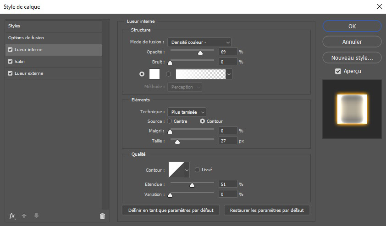Viewport: 386px width, 226px height.
Task: Click the Bruit value field
Action: [x=228, y=62]
